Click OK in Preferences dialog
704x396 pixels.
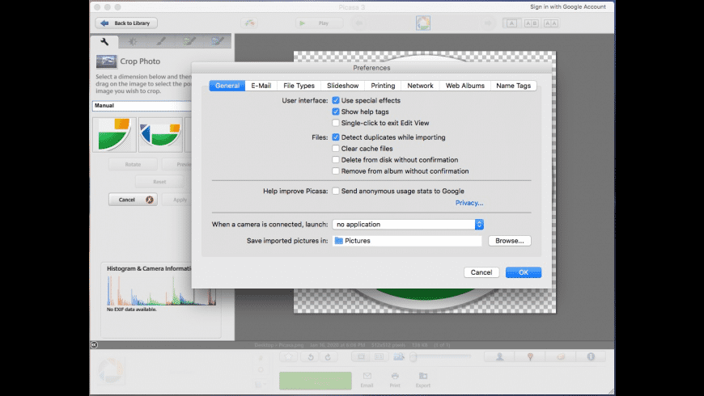click(524, 272)
